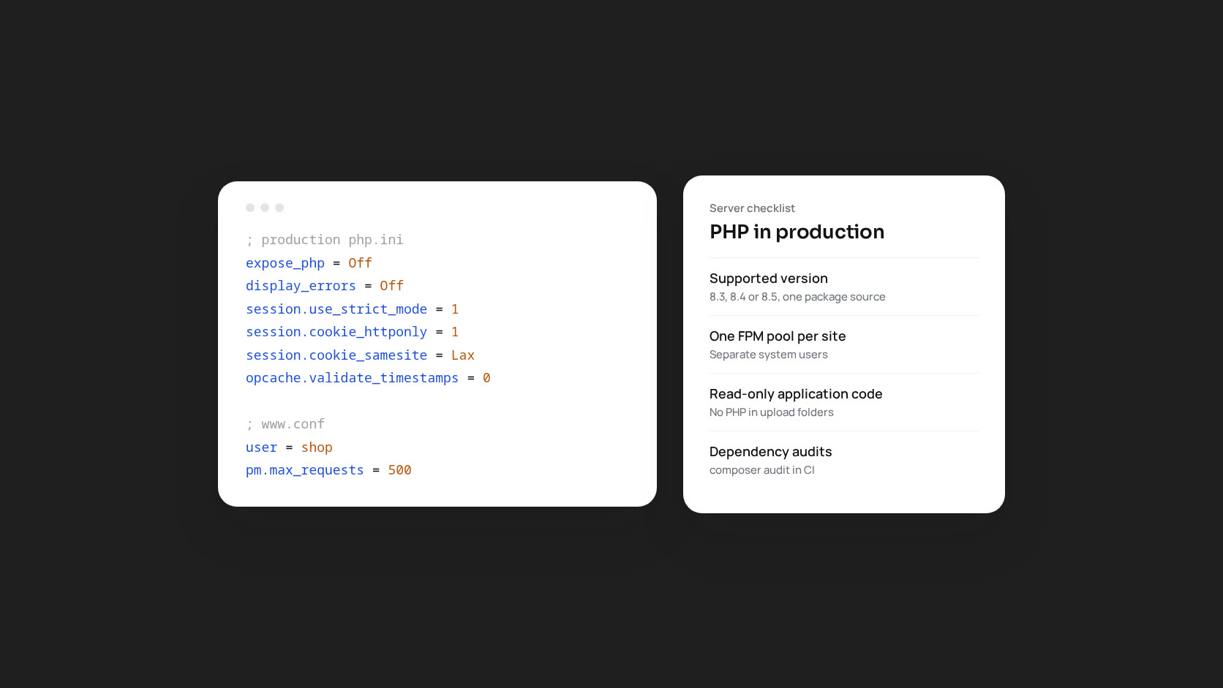This screenshot has width=1223, height=688.
Task: Click the 'opcache.validate_timestamps = 0' line
Action: [368, 378]
